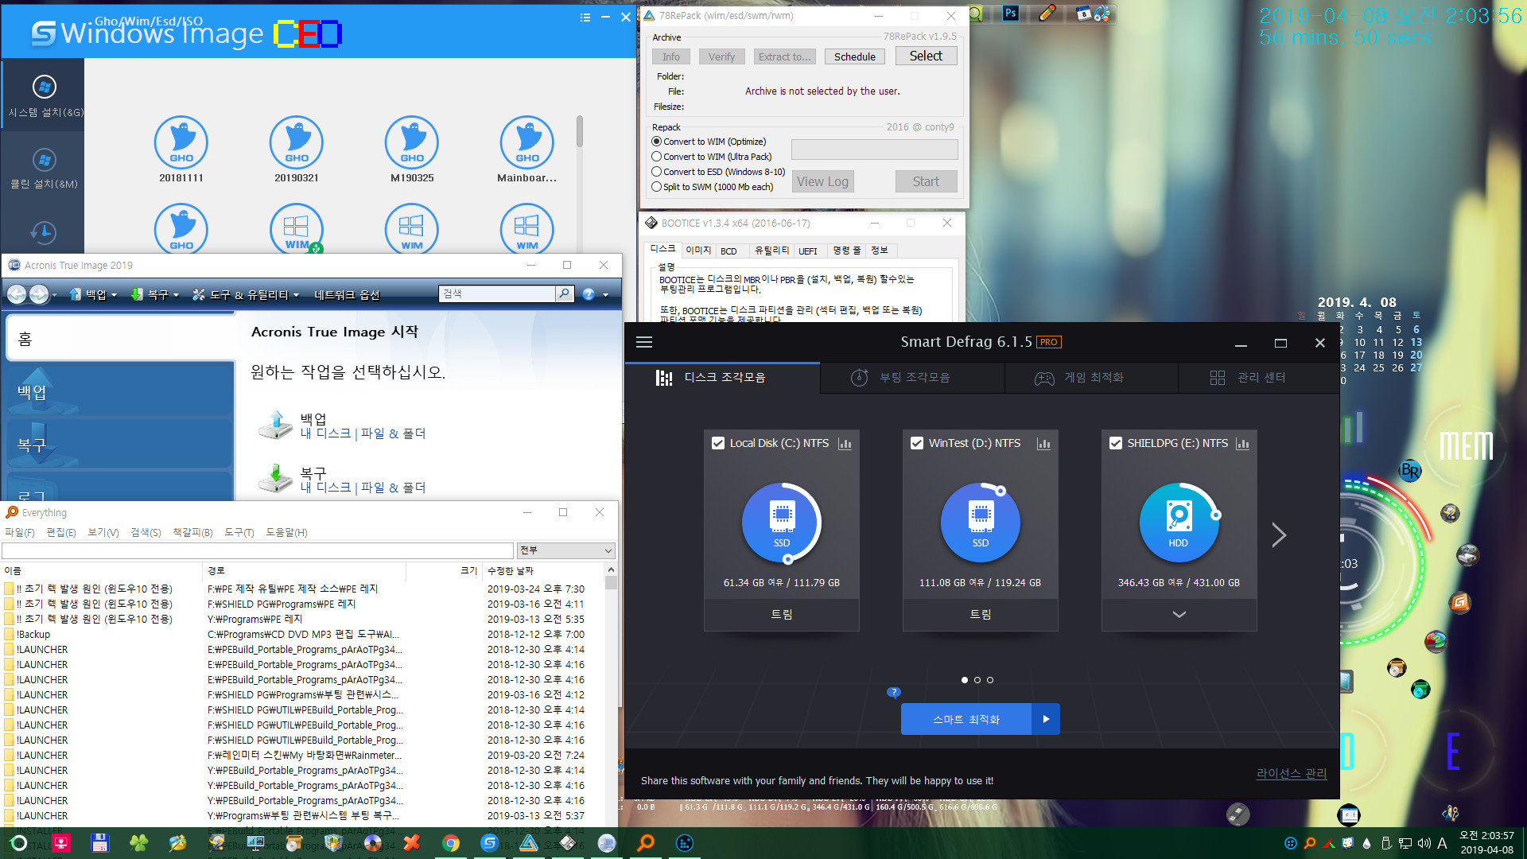
Task: Open Acronis help icon
Action: pyautogui.click(x=589, y=294)
